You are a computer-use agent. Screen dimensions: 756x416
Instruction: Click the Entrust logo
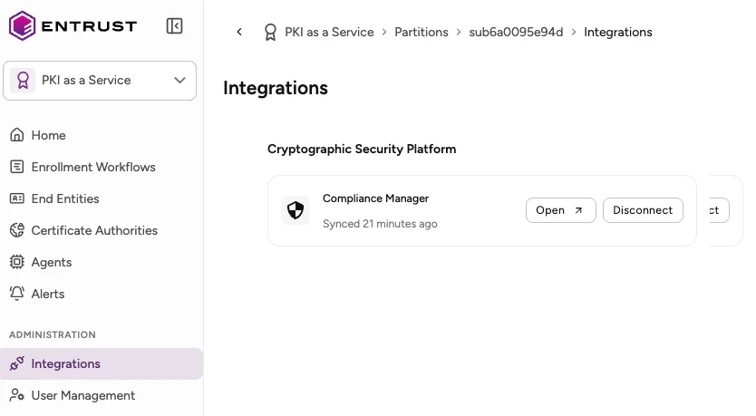[x=73, y=26]
